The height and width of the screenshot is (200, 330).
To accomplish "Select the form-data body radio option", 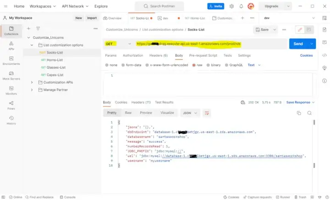I will [x=132, y=65].
